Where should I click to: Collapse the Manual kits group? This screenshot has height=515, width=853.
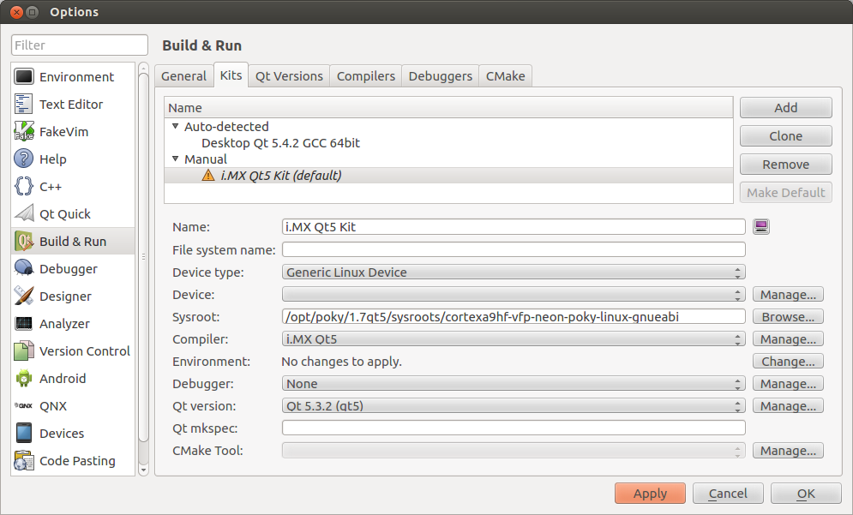tap(176, 159)
